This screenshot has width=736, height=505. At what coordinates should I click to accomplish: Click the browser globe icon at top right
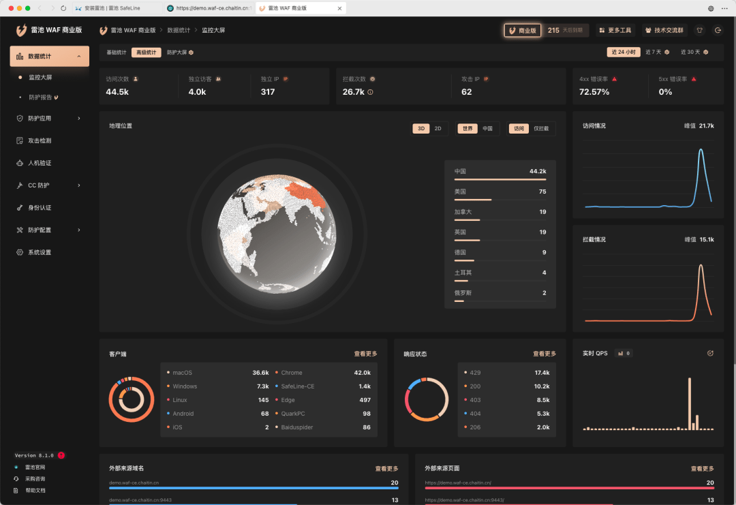[711, 8]
